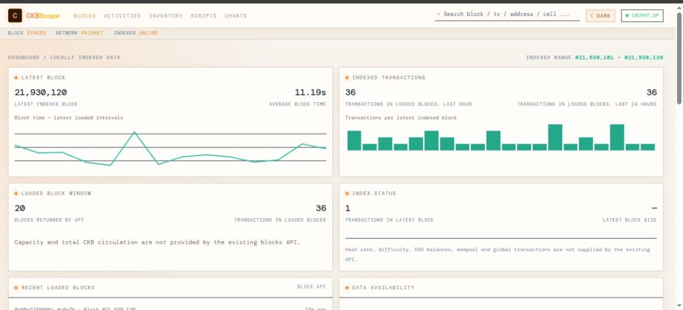The height and width of the screenshot is (310, 683).
Task: Open the Blocks nav tab
Action: [x=84, y=16]
